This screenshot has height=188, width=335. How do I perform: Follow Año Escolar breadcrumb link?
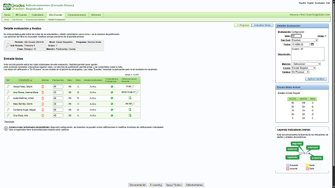17,20
